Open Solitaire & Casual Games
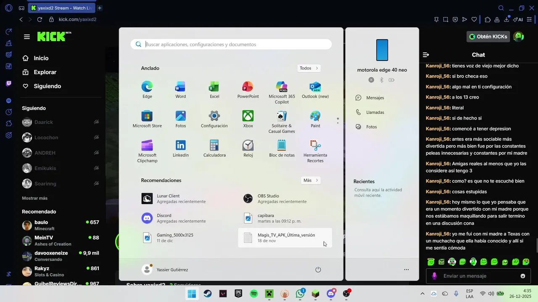538x302 pixels. pos(282,122)
